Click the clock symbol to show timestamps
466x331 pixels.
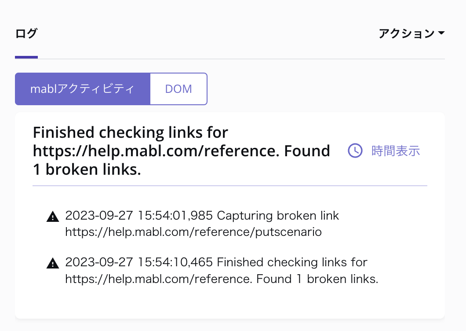click(x=354, y=151)
